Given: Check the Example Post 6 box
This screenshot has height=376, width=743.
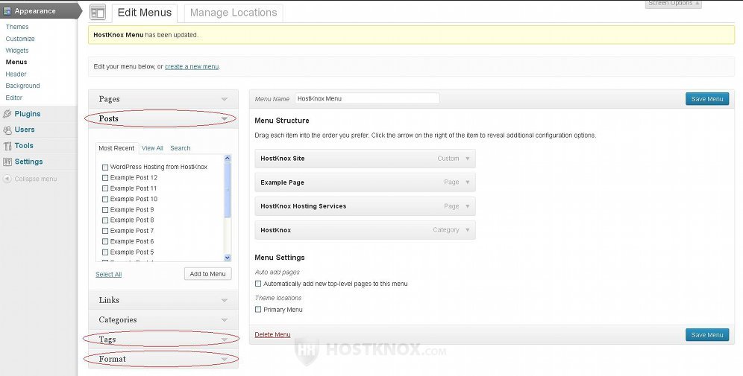Looking at the screenshot, I should tap(105, 242).
